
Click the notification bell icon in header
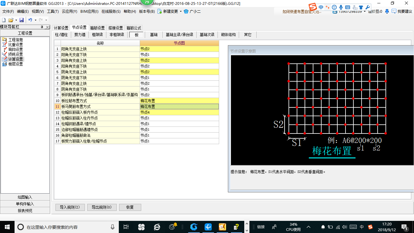point(387,11)
